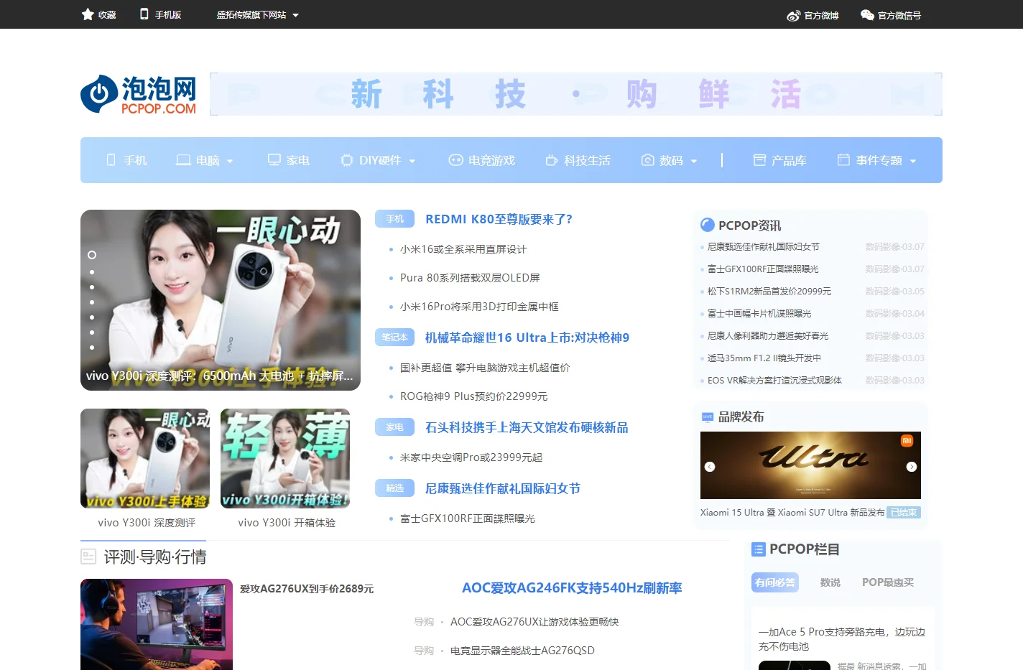Open headline 石头科技携手上海天文馆发布硬核新品
The height and width of the screenshot is (670, 1023).
527,427
